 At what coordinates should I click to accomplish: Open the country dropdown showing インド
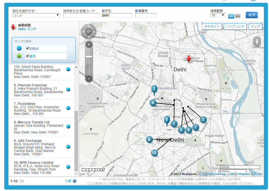tap(36, 15)
